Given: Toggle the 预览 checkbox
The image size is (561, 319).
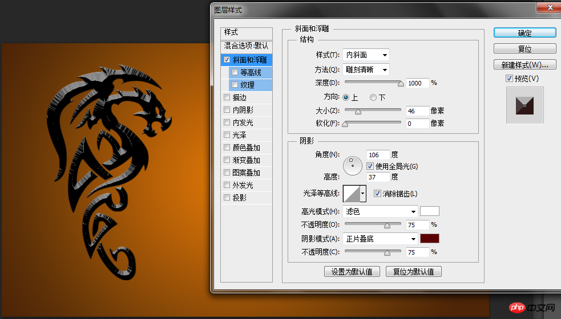Looking at the screenshot, I should pyautogui.click(x=510, y=78).
